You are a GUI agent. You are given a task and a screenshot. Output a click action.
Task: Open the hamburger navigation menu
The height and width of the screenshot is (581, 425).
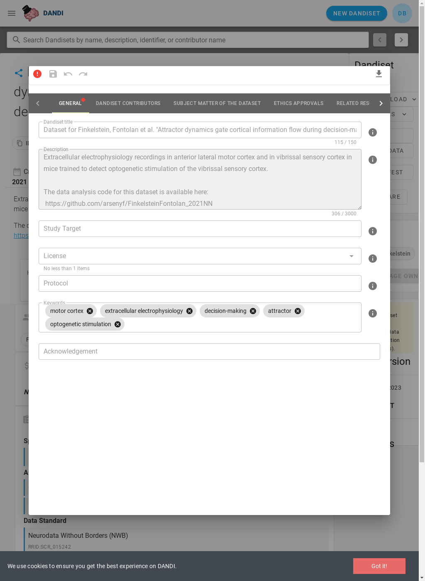coord(12,13)
